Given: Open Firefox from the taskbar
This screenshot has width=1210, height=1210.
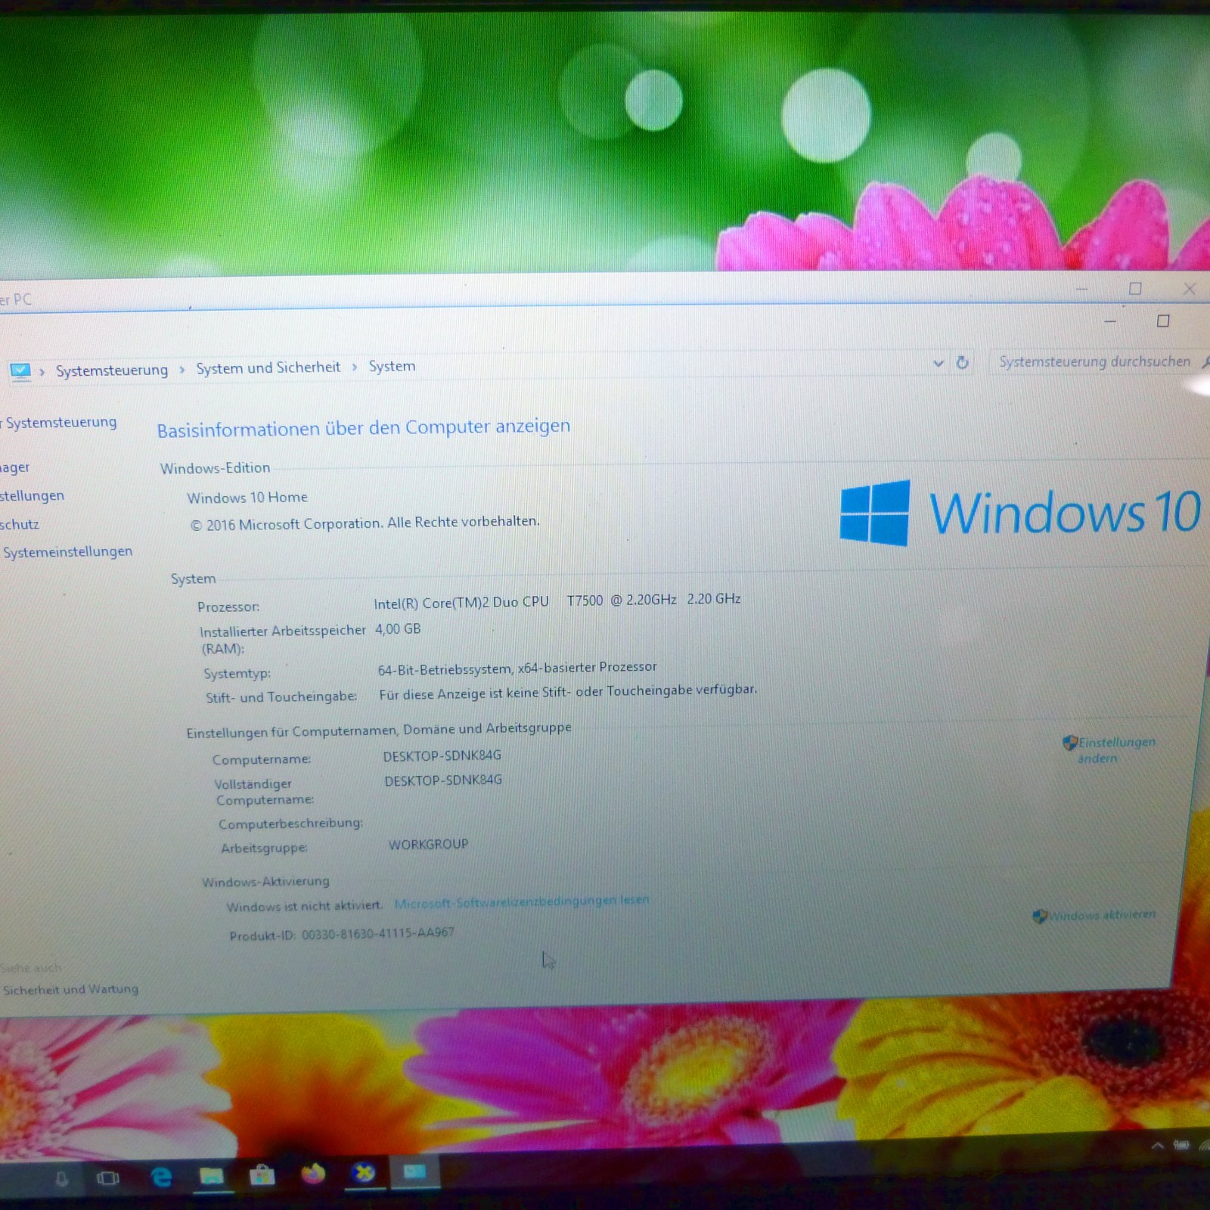Looking at the screenshot, I should 313,1174.
